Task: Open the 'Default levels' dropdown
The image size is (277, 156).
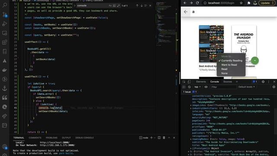Action: 247,87
